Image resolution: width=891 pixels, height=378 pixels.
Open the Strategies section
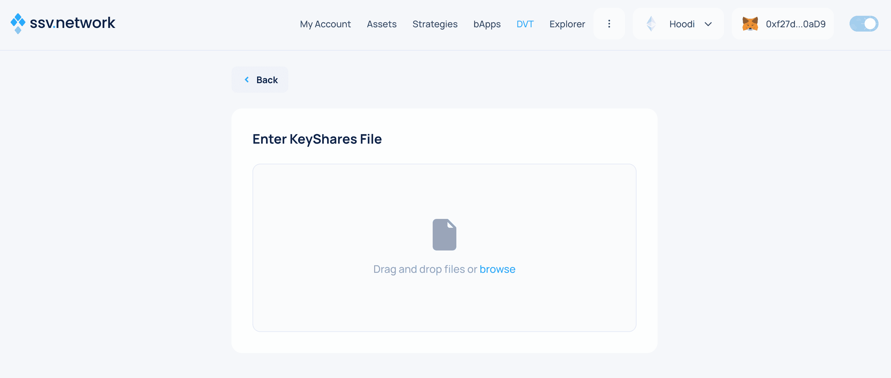point(435,24)
